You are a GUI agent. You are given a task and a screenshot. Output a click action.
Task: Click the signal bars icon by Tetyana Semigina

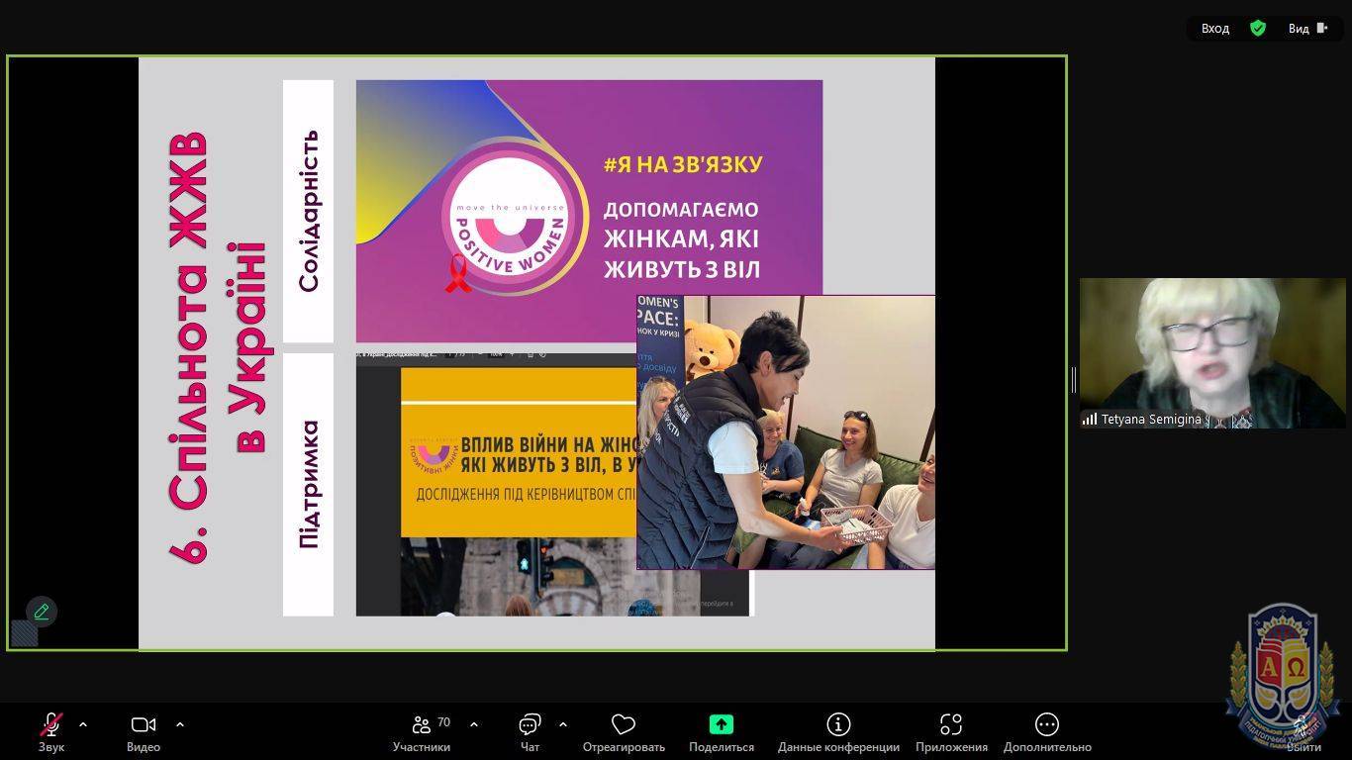coord(1090,420)
